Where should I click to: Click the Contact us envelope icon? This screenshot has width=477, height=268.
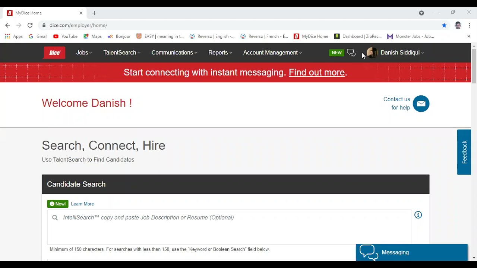point(421,103)
